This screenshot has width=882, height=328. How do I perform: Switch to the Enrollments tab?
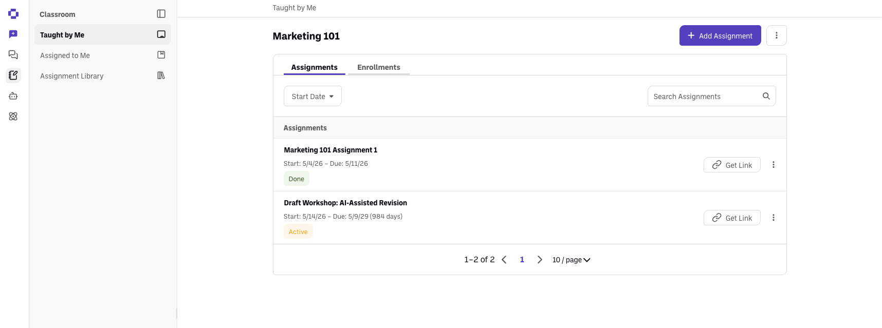tap(378, 67)
